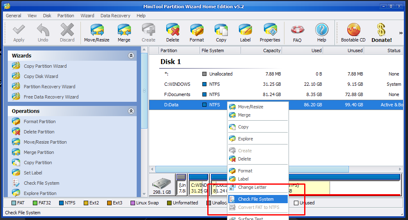This screenshot has width=408, height=220.
Task: Click left panel scrollbar up arrow
Action: click(x=144, y=50)
